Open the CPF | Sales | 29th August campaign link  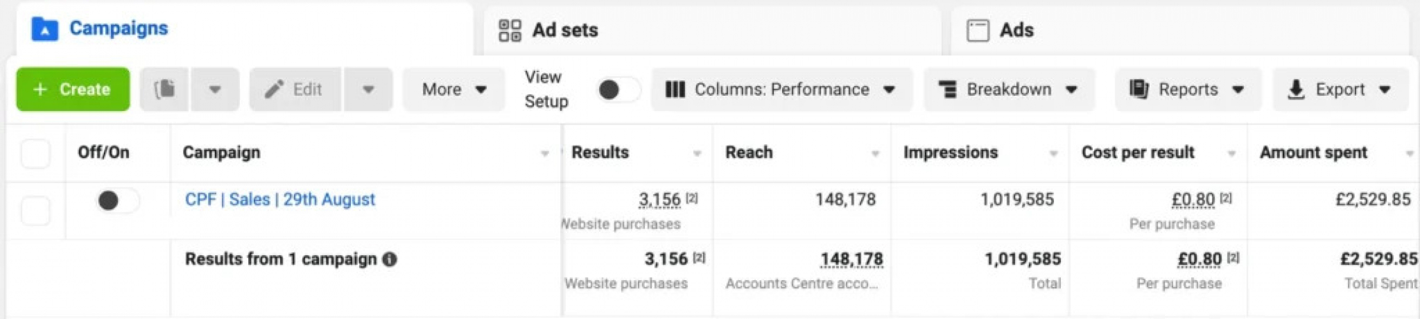[x=279, y=200]
